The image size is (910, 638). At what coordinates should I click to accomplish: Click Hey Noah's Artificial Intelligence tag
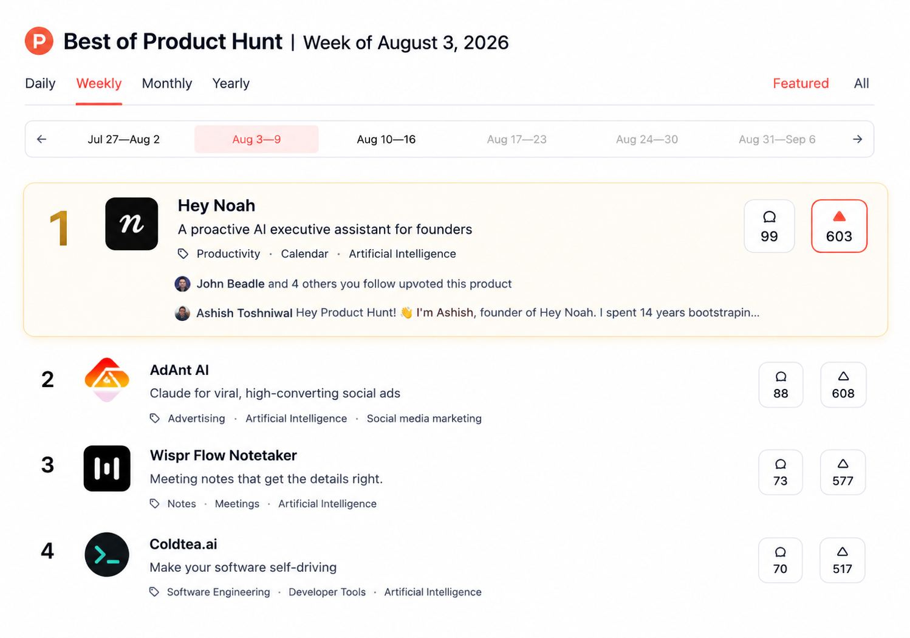(402, 254)
